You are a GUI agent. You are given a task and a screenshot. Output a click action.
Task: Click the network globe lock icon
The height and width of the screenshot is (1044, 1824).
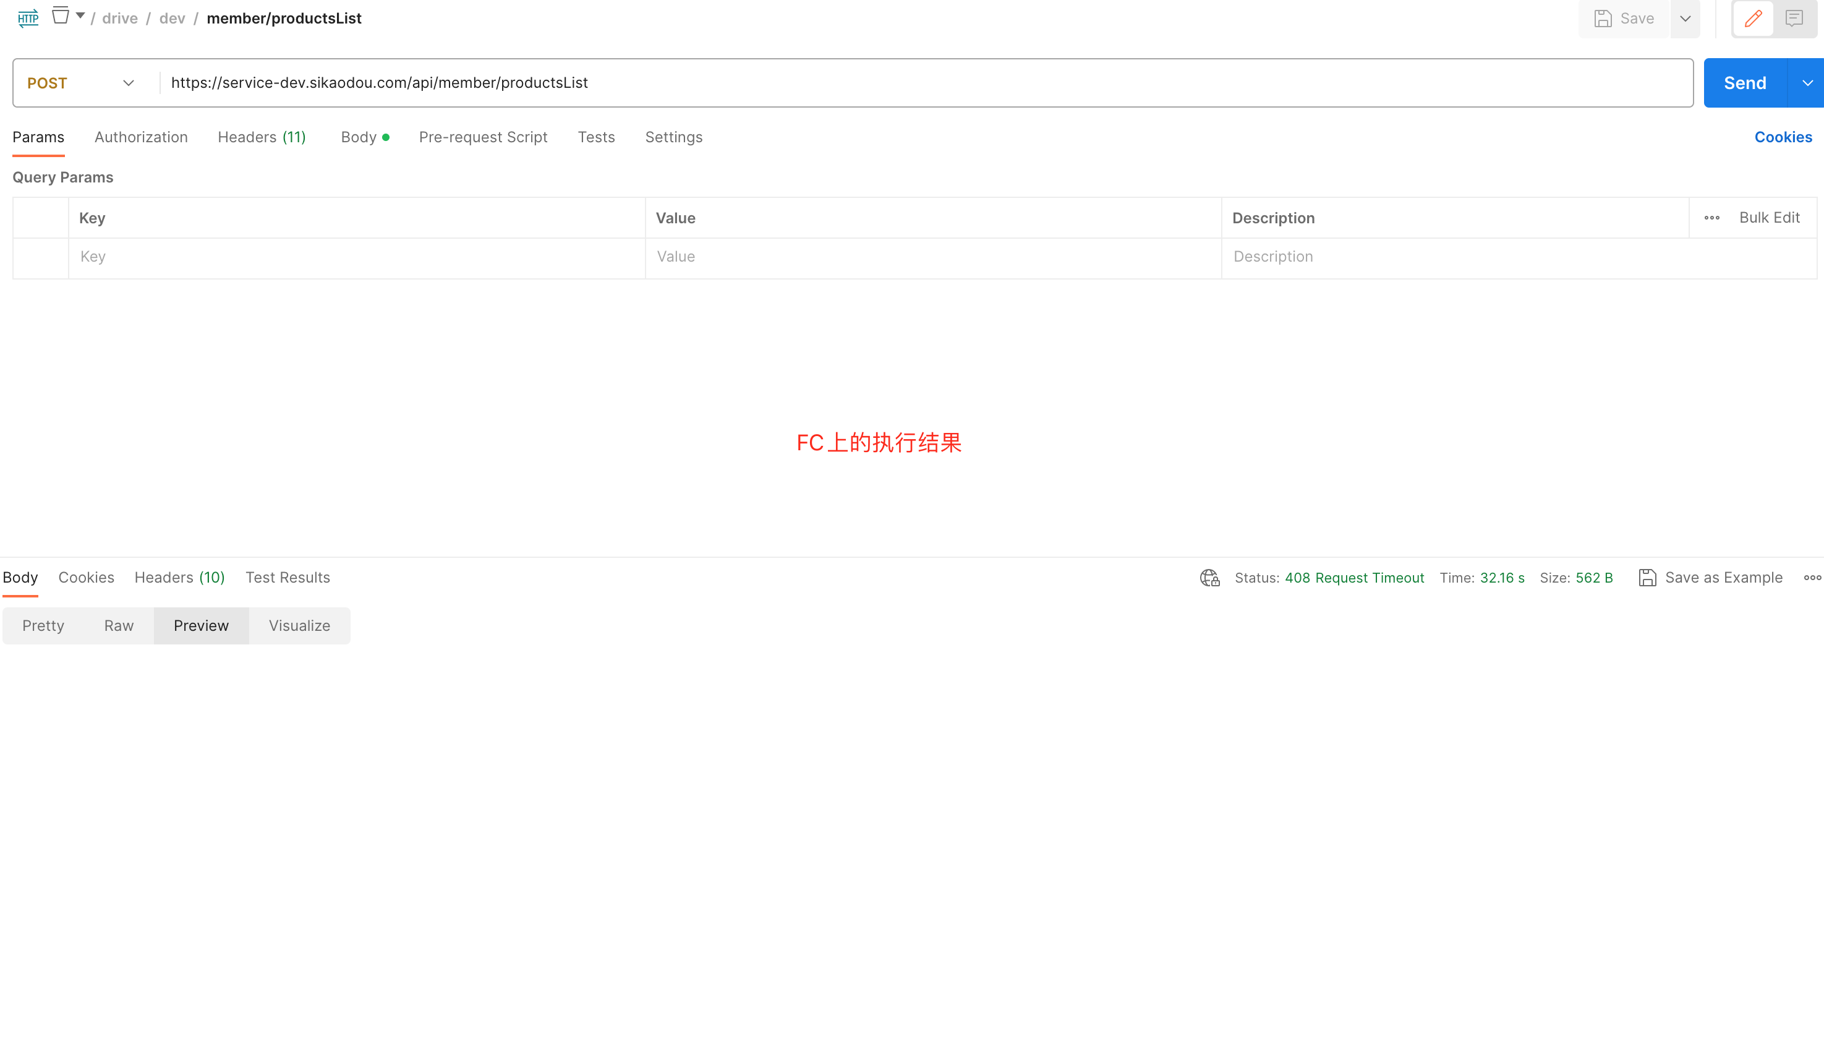[x=1210, y=578]
